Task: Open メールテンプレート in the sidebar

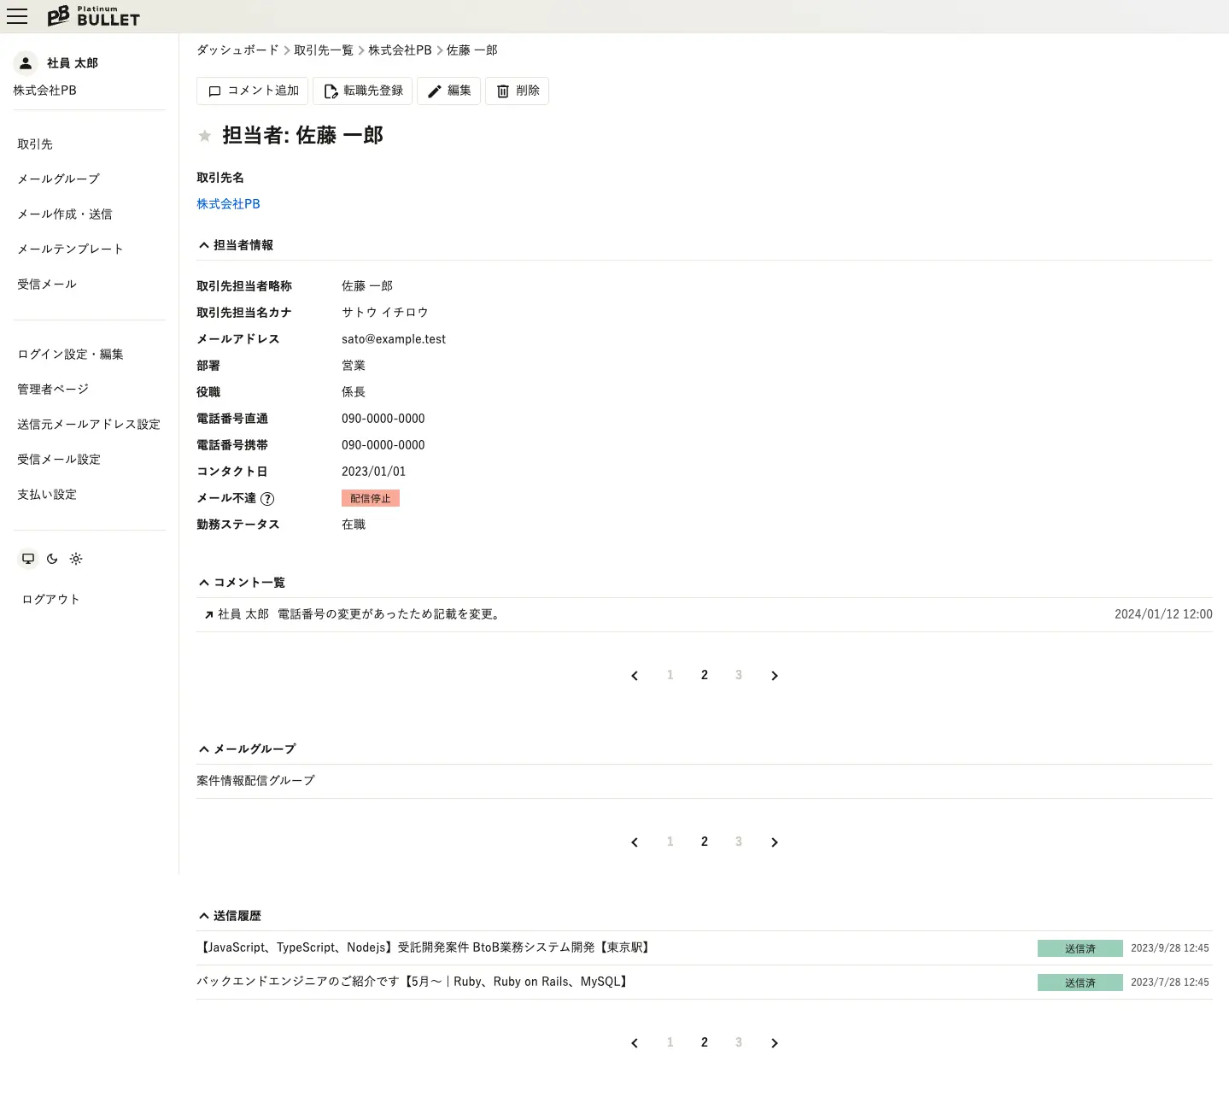Action: point(70,249)
